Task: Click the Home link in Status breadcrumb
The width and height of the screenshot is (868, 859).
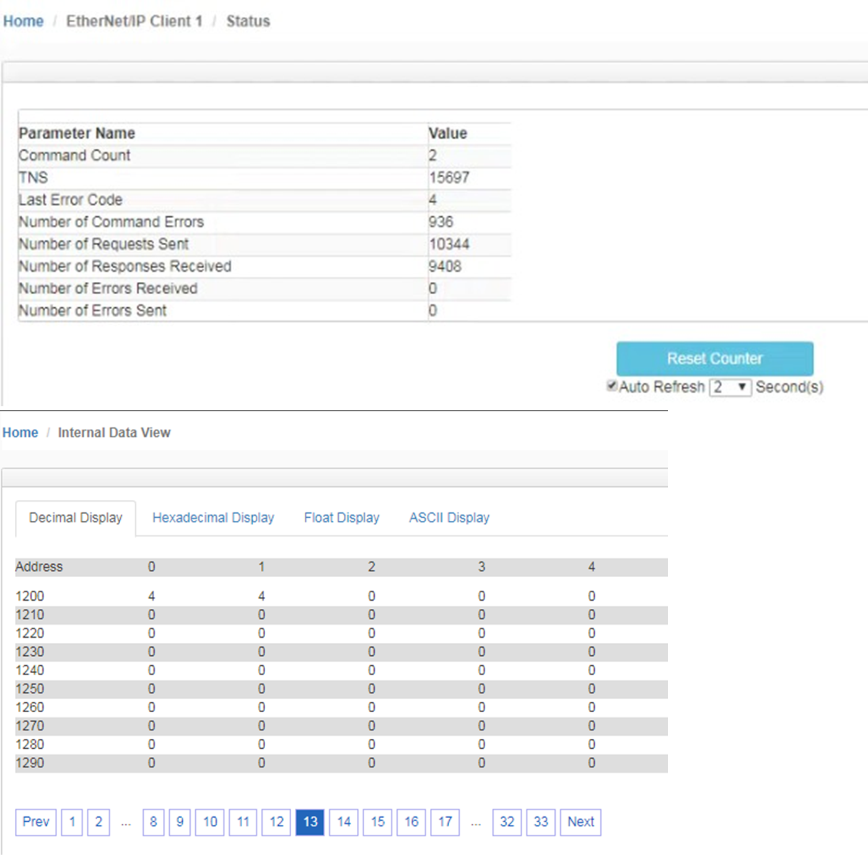Action: (24, 21)
